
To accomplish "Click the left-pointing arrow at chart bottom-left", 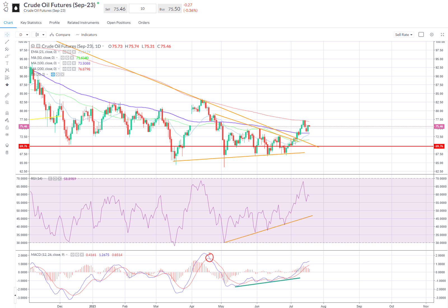I will coord(15,295).
